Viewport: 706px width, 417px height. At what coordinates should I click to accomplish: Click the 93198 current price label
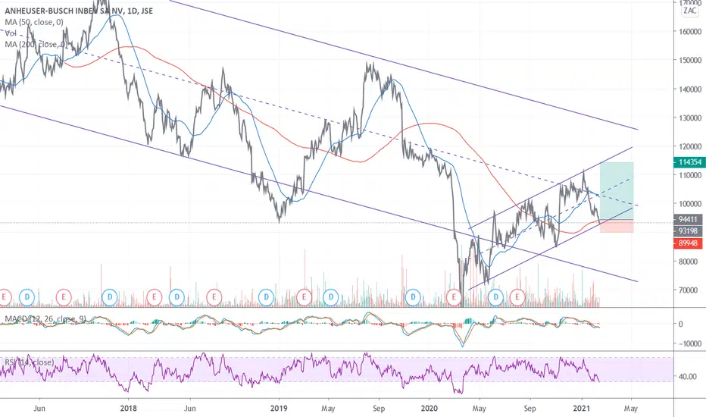(688, 230)
